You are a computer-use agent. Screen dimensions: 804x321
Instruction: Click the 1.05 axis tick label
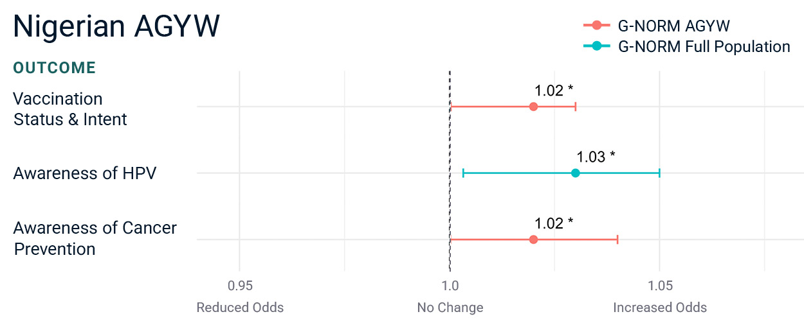pos(659,284)
